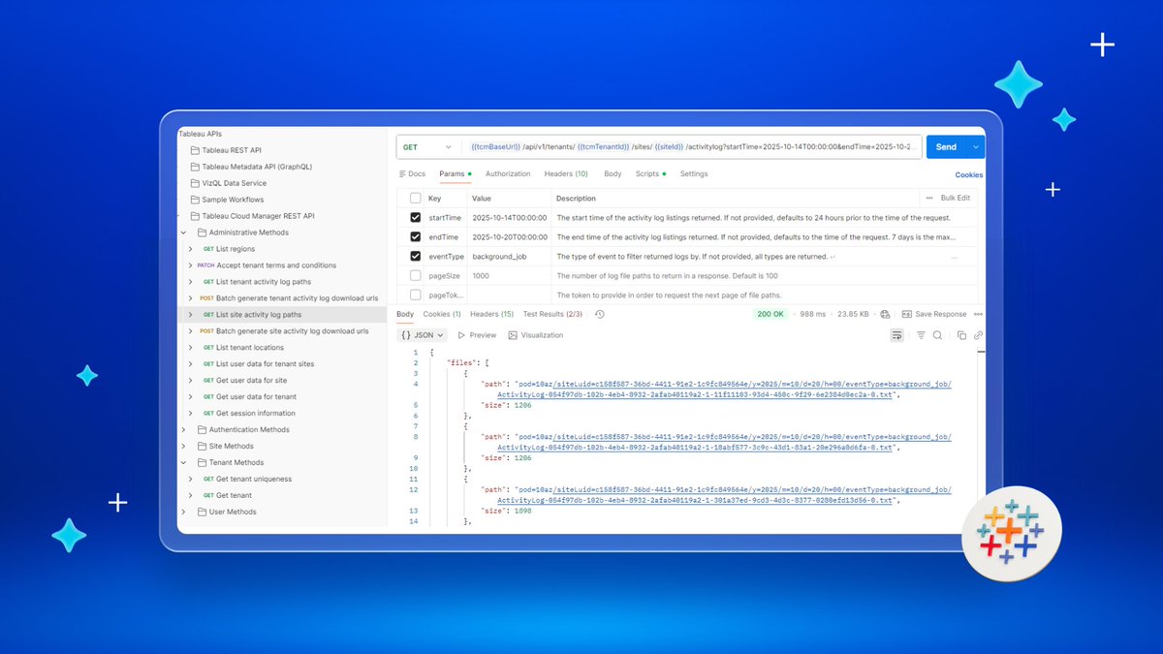
Task: Open response history clock icon
Action: 600,314
